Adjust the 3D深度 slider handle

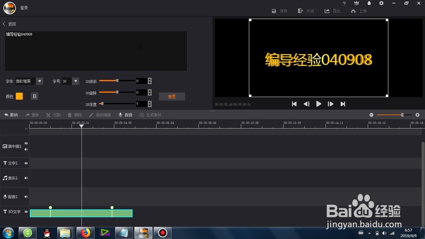tap(102, 103)
